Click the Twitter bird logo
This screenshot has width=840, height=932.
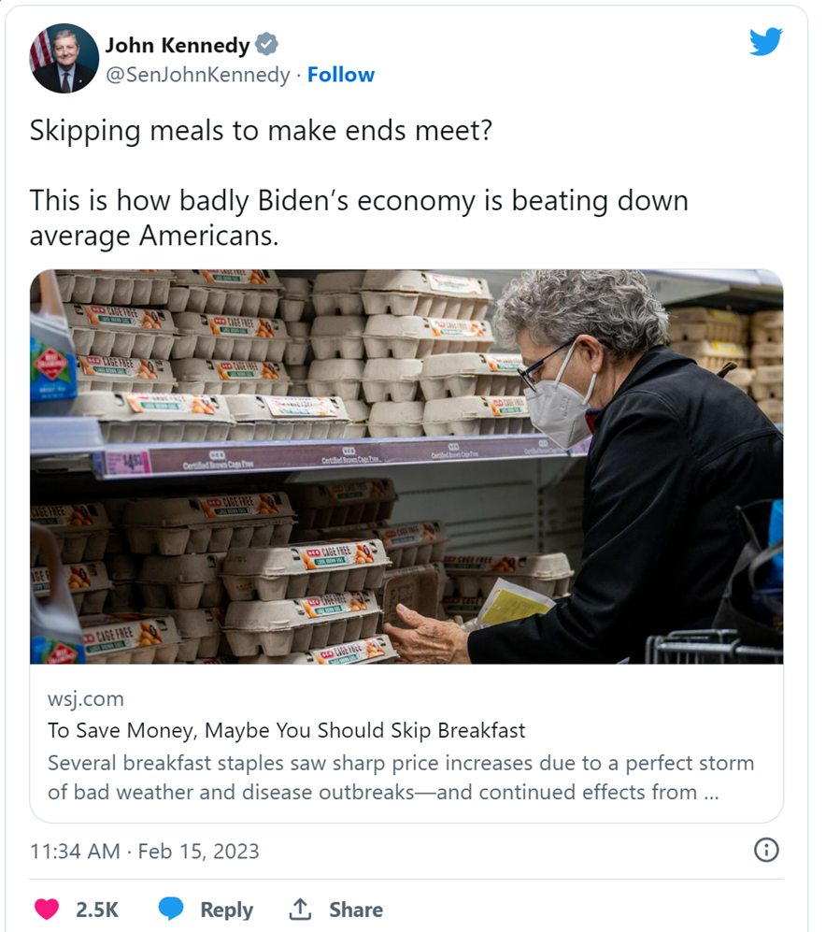tap(765, 41)
